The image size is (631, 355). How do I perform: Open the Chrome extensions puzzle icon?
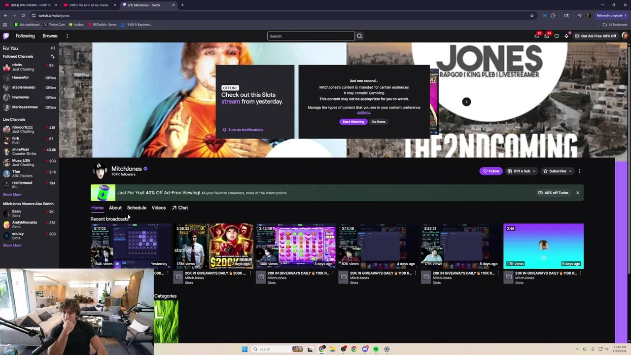coord(553,15)
